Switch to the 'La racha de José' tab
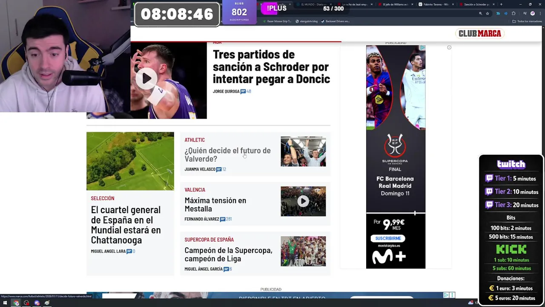This screenshot has width=545, height=307. click(355, 4)
